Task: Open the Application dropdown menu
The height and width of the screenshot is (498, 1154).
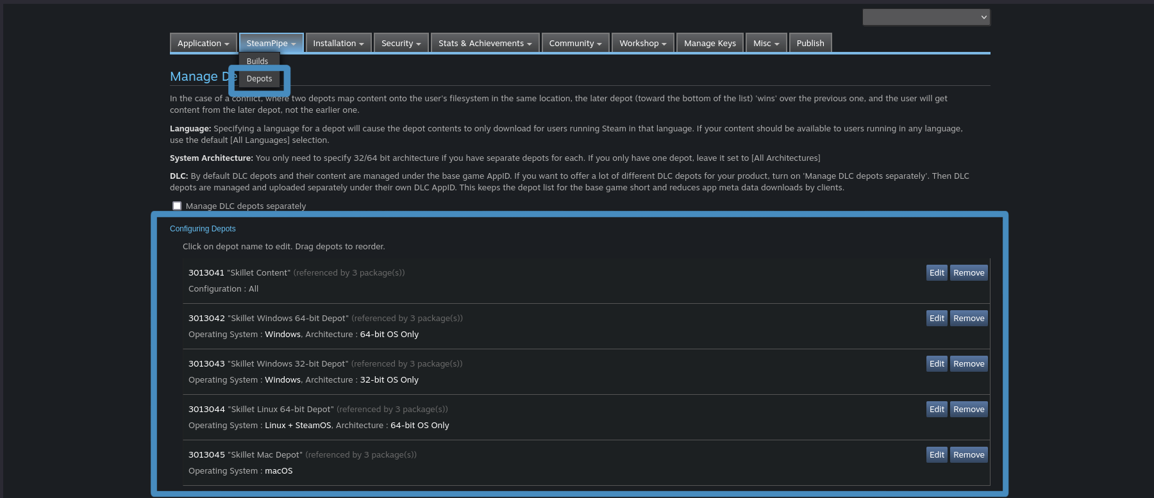Action: (x=203, y=44)
